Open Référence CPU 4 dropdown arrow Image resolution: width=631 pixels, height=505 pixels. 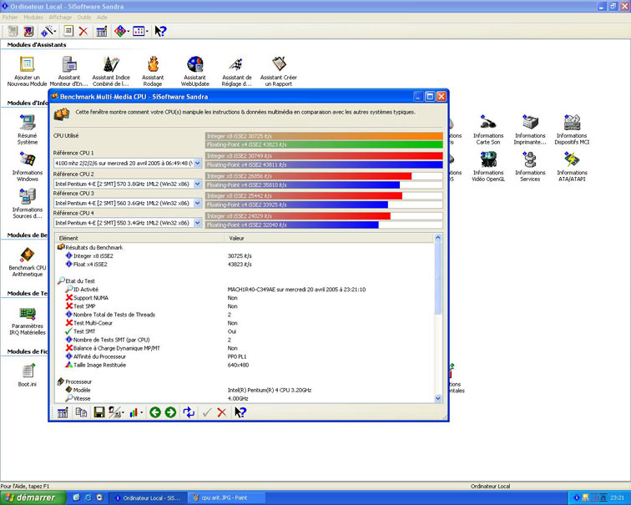tap(198, 223)
